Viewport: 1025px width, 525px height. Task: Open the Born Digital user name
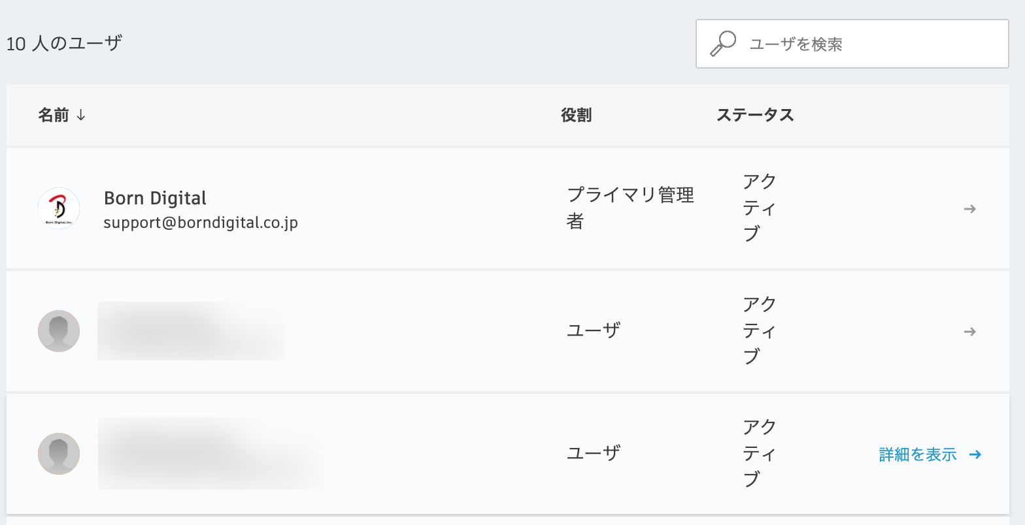pyautogui.click(x=155, y=198)
